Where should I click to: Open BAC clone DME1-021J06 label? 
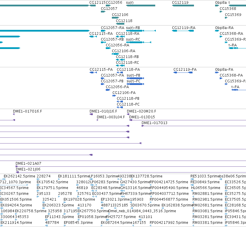[28, 169]
